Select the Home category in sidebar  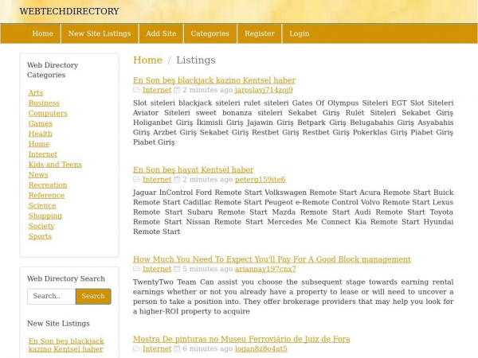39,144
